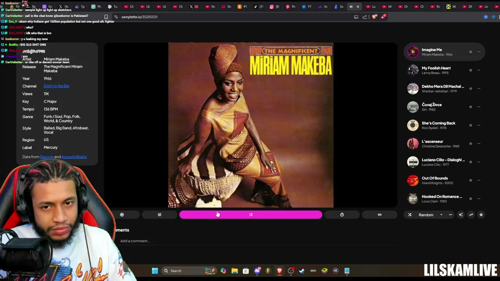Viewport: 500px width, 281px height.
Task: Star the Čuvaj Živce track
Action: (x=471, y=107)
